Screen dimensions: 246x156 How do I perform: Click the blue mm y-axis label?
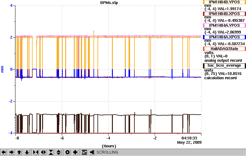pyautogui.click(x=2, y=69)
